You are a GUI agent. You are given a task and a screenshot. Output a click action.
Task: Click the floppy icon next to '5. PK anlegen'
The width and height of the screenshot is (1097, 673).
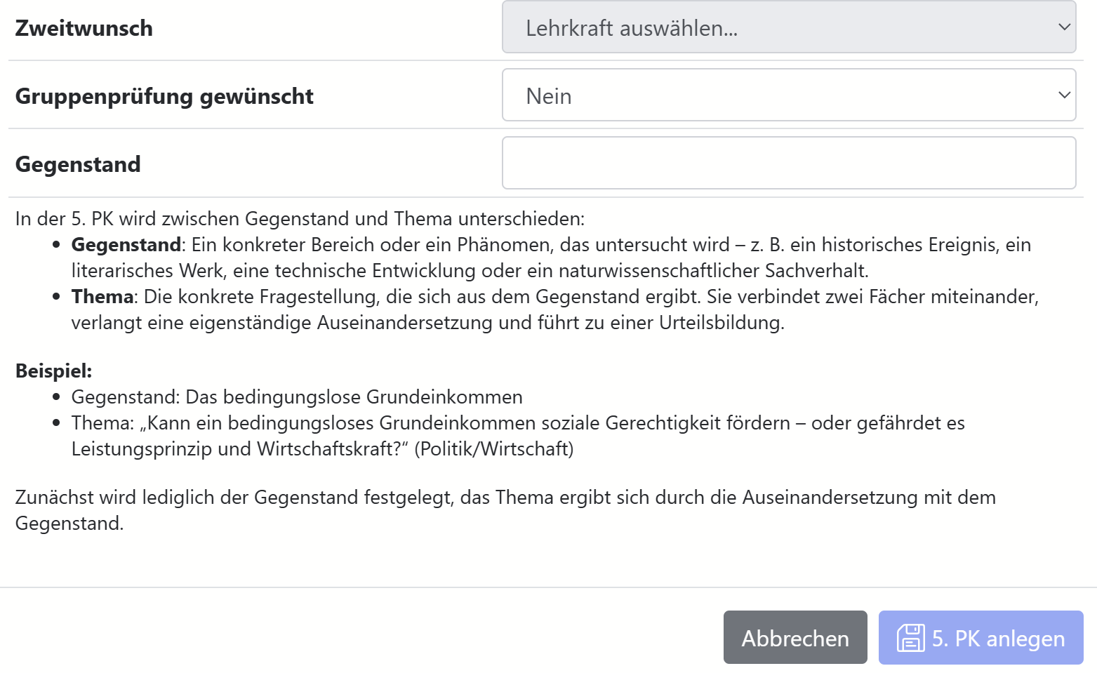pos(910,638)
